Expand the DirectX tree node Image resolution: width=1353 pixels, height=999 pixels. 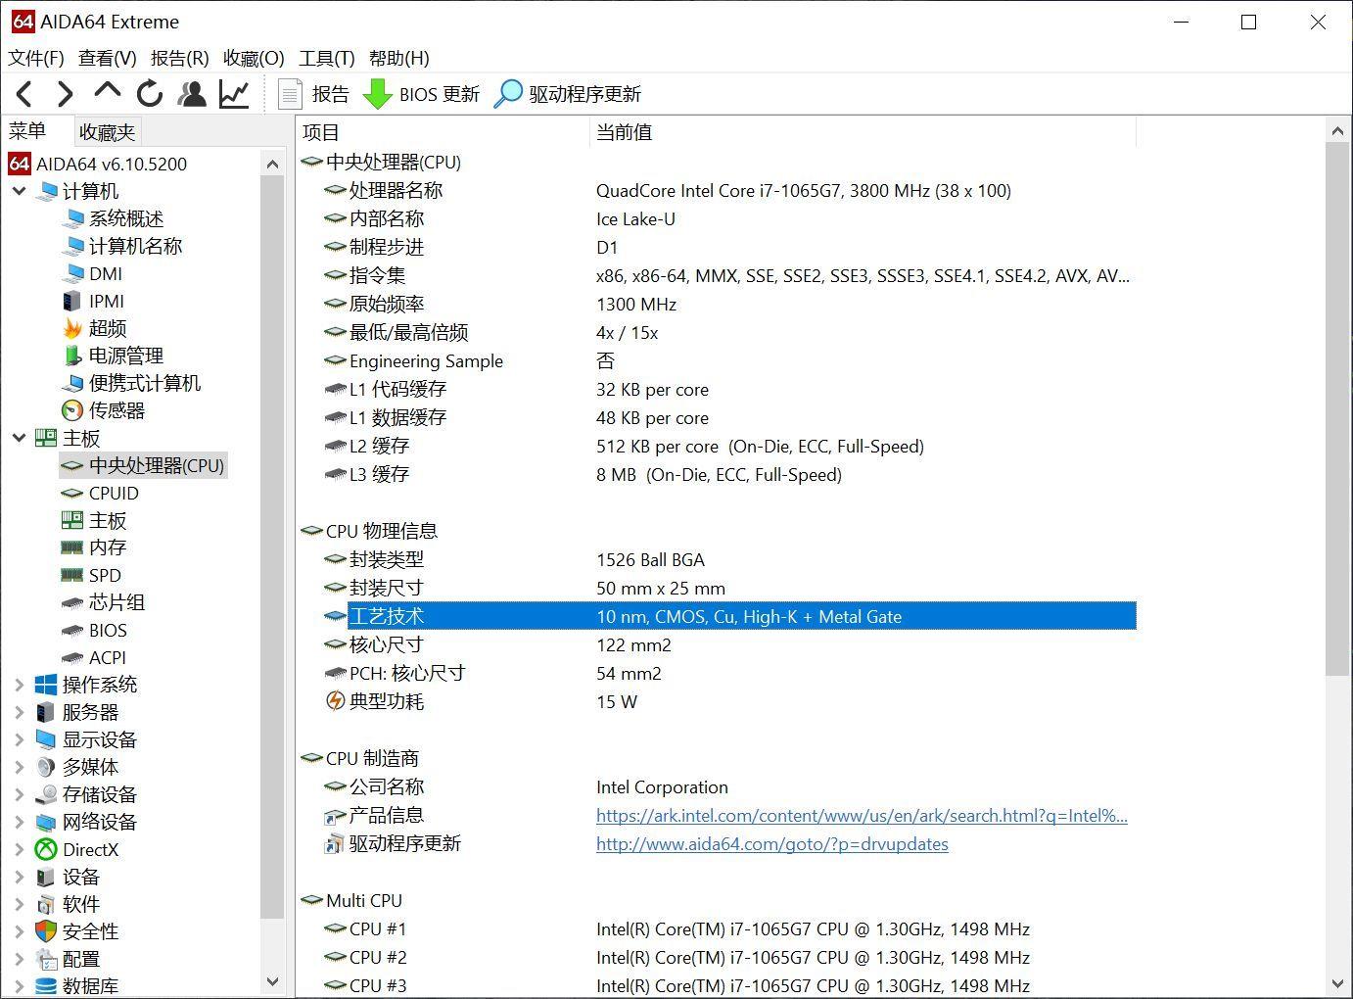pos(19,849)
